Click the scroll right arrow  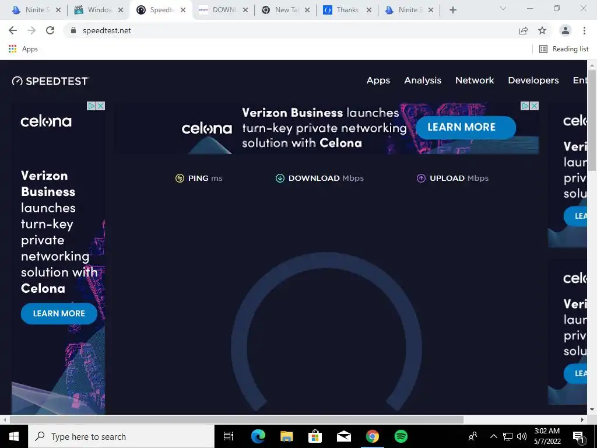pos(582,420)
